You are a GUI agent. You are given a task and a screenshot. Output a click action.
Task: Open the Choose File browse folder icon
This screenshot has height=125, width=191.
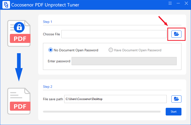176,34
